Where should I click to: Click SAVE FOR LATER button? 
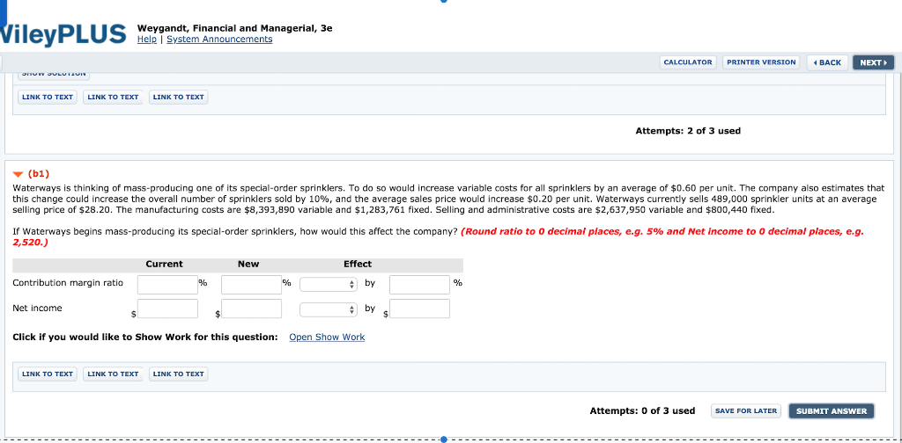point(747,410)
